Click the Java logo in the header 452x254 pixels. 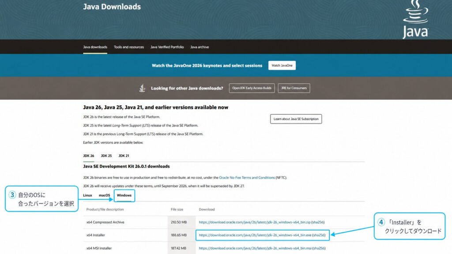click(x=415, y=19)
